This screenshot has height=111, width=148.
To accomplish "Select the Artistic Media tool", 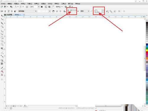I will [x=2, y=34].
